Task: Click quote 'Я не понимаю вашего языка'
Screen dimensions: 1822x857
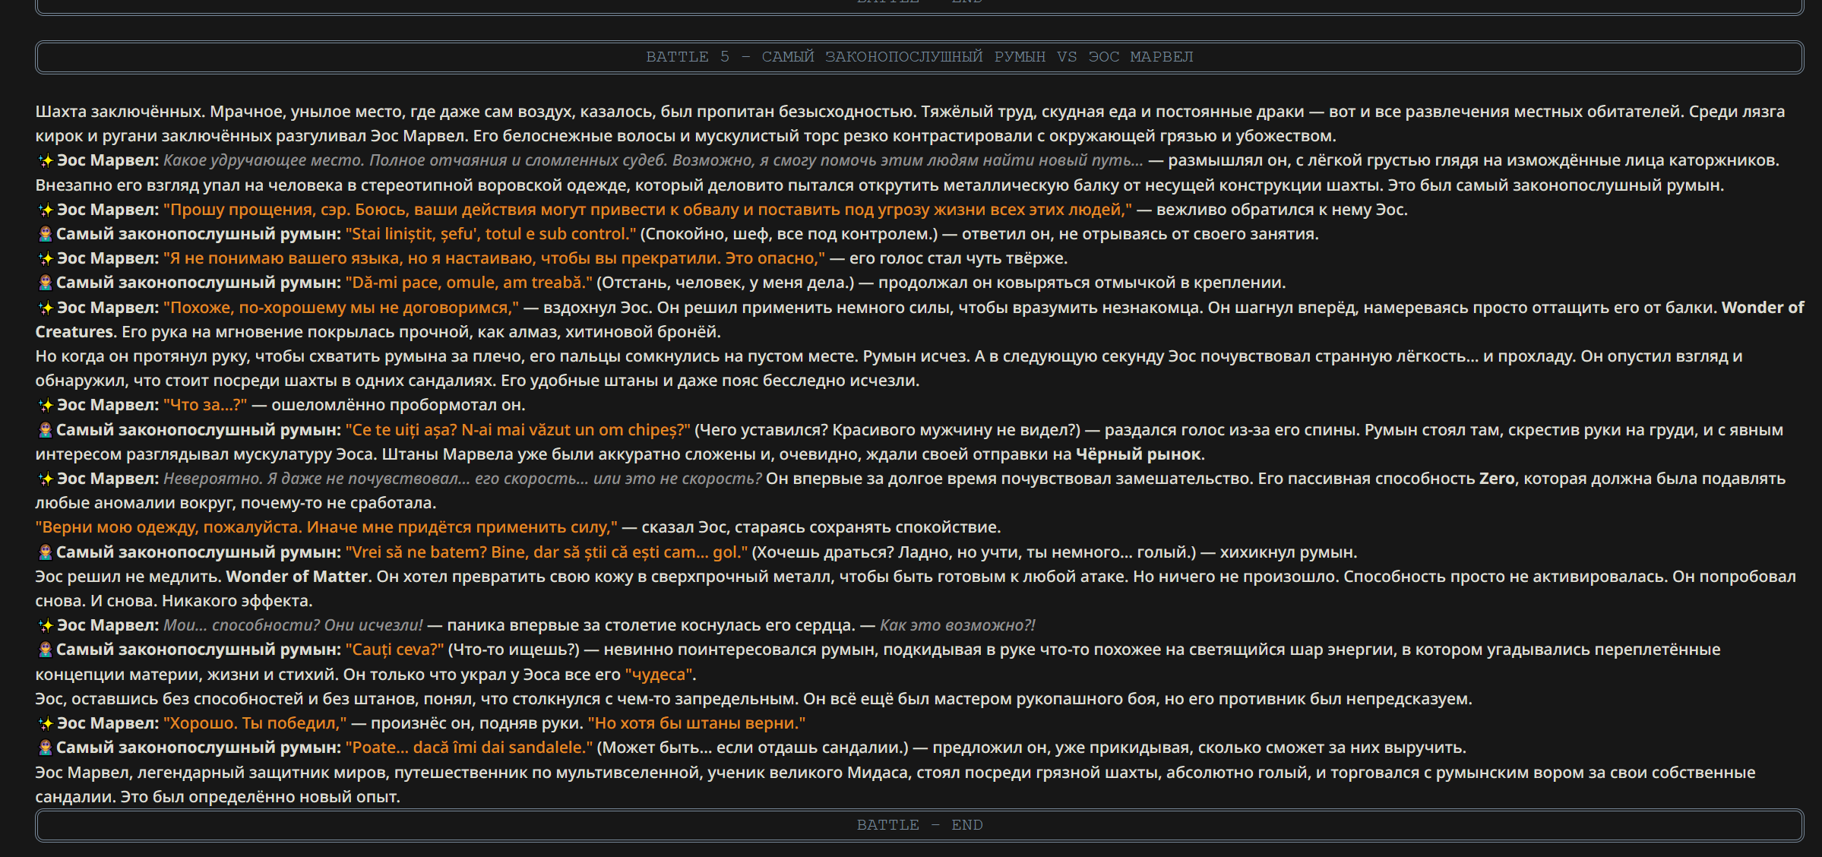Action: pos(283,258)
